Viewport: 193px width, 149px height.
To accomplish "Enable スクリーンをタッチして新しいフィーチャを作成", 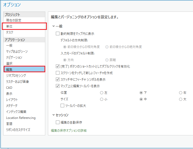I will [58, 73].
